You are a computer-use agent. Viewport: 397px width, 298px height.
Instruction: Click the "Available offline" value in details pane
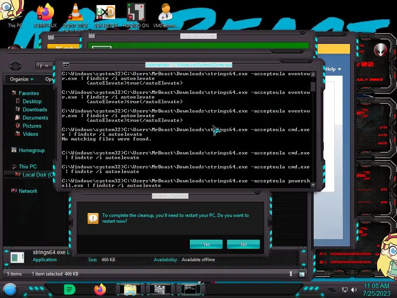click(x=198, y=260)
